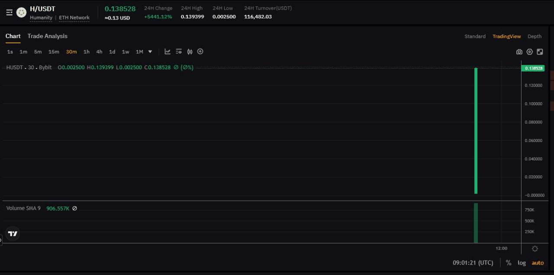The width and height of the screenshot is (554, 275).
Task: Toggle percent scale mode
Action: [x=509, y=263]
